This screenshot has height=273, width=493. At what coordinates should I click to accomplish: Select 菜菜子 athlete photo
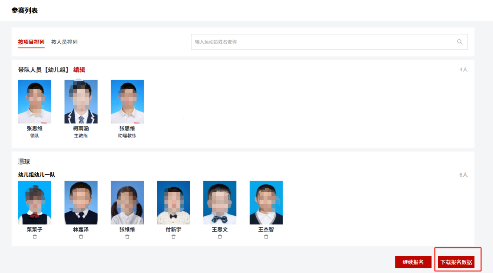pyautogui.click(x=35, y=203)
